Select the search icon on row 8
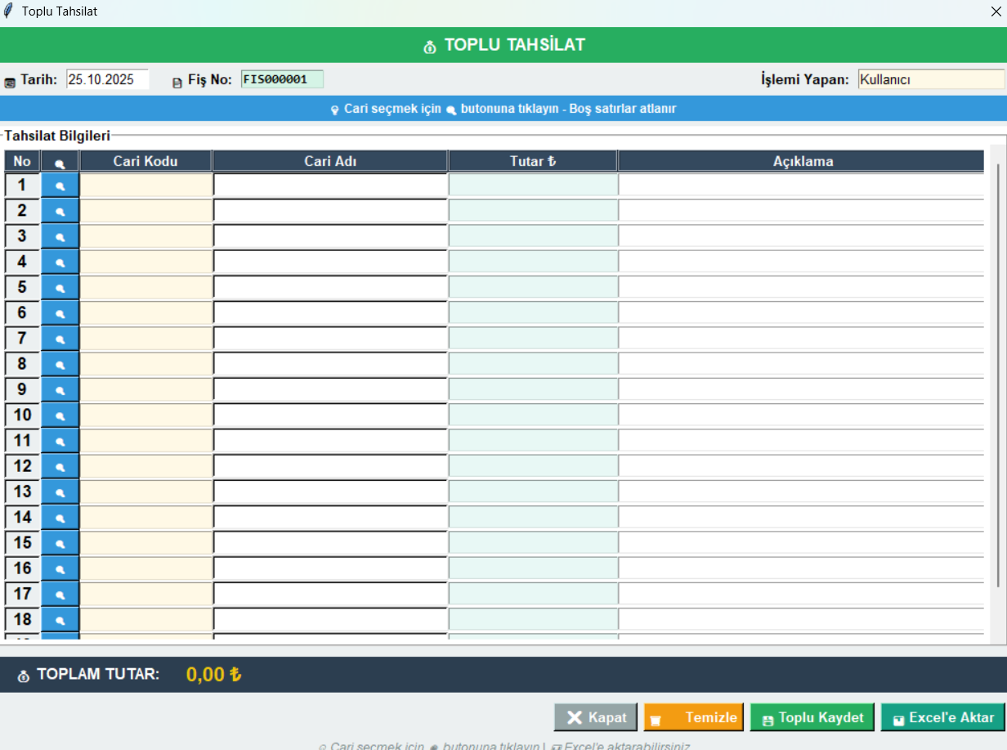This screenshot has width=1007, height=750. [x=60, y=364]
